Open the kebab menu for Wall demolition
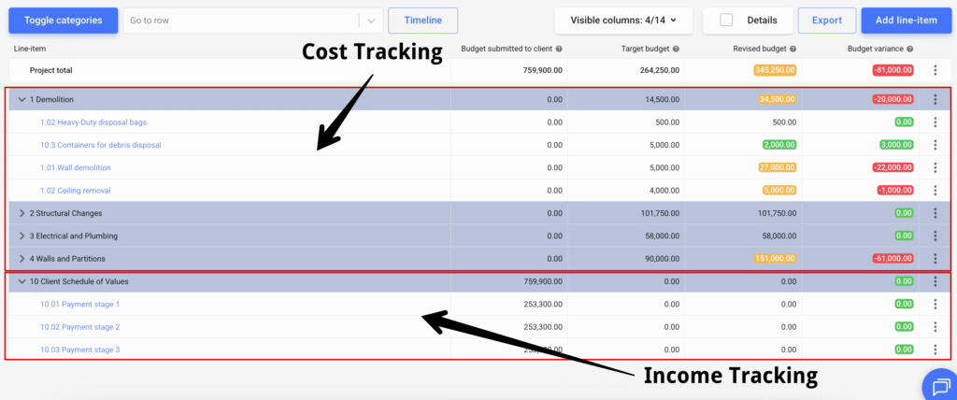Viewport: 957px width, 400px height. [935, 167]
